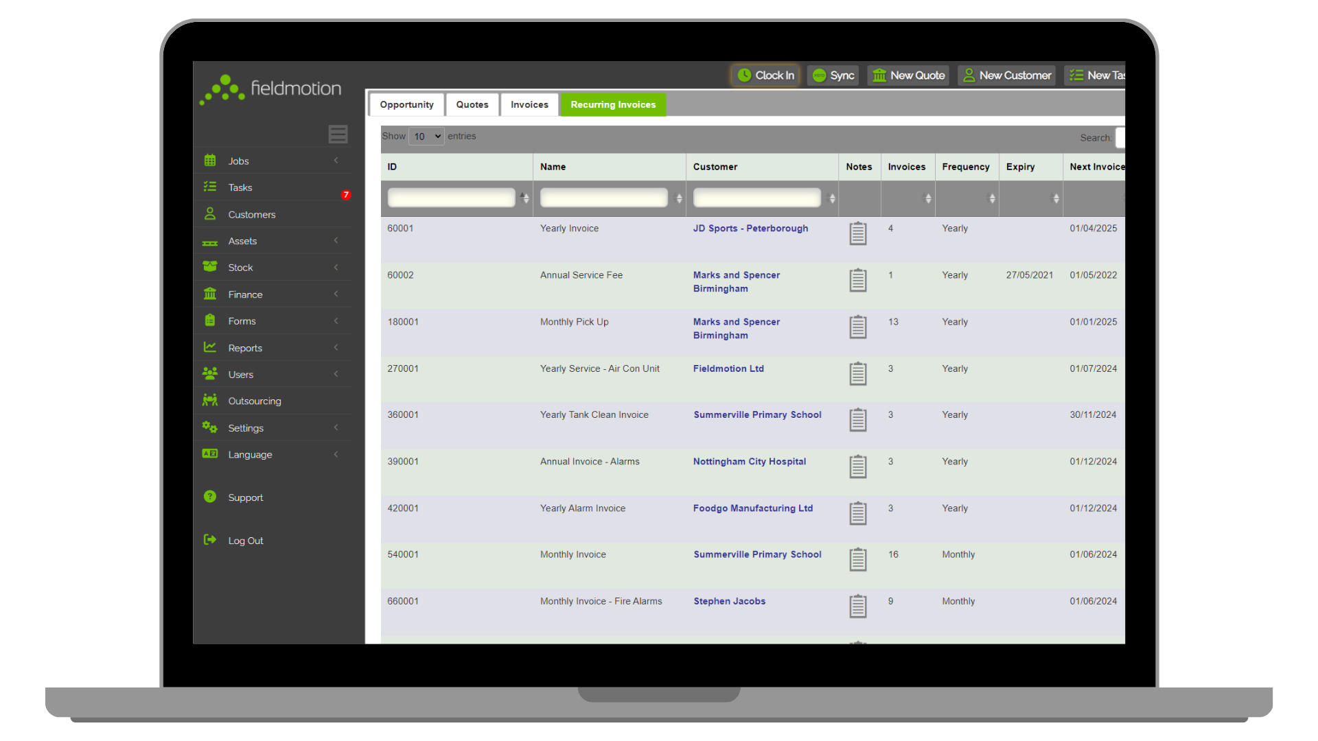Click the ID column filter field

[x=451, y=198]
